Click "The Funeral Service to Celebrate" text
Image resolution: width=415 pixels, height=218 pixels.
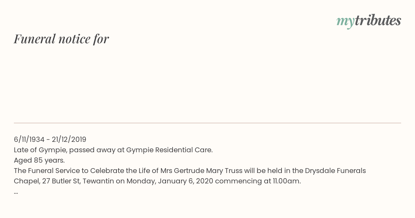point(69,171)
